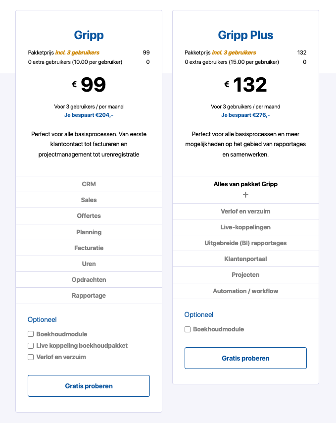Click Gratis proberen under the Gripp plan
336x423 pixels.
(x=89, y=386)
